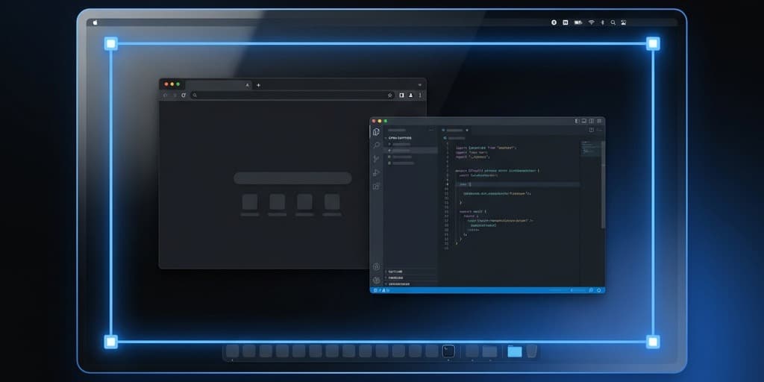Select the active browser tab
Viewport: 764px width, 382px height.
click(219, 85)
